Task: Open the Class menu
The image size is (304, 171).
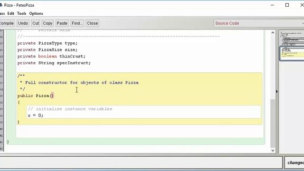Action: 2,14
